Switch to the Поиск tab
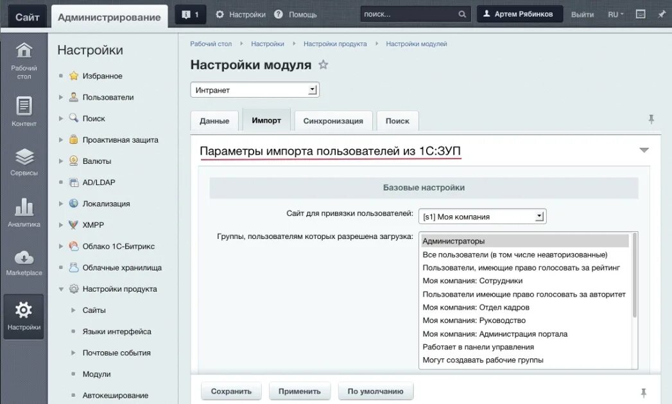The image size is (672, 404). tap(397, 121)
